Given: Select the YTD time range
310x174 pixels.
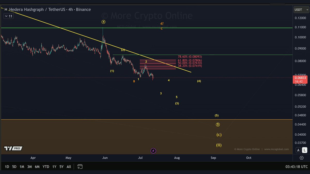Looking at the screenshot, I should [46, 167].
